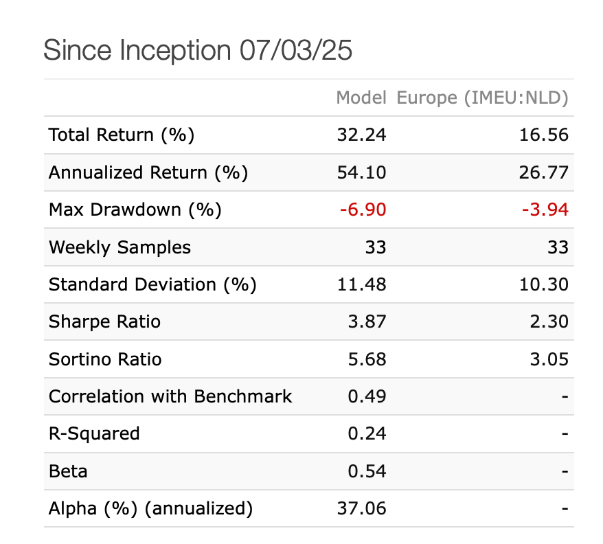This screenshot has width=603, height=544.
Task: Click the 'R-Squared' row label
Action: pyautogui.click(x=94, y=433)
